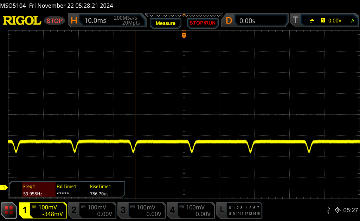Click the 786.70us rise time value
Screen dimensions: 360x221
(99, 194)
